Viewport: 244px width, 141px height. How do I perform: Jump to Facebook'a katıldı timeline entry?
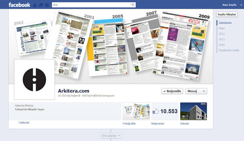coord(229,50)
